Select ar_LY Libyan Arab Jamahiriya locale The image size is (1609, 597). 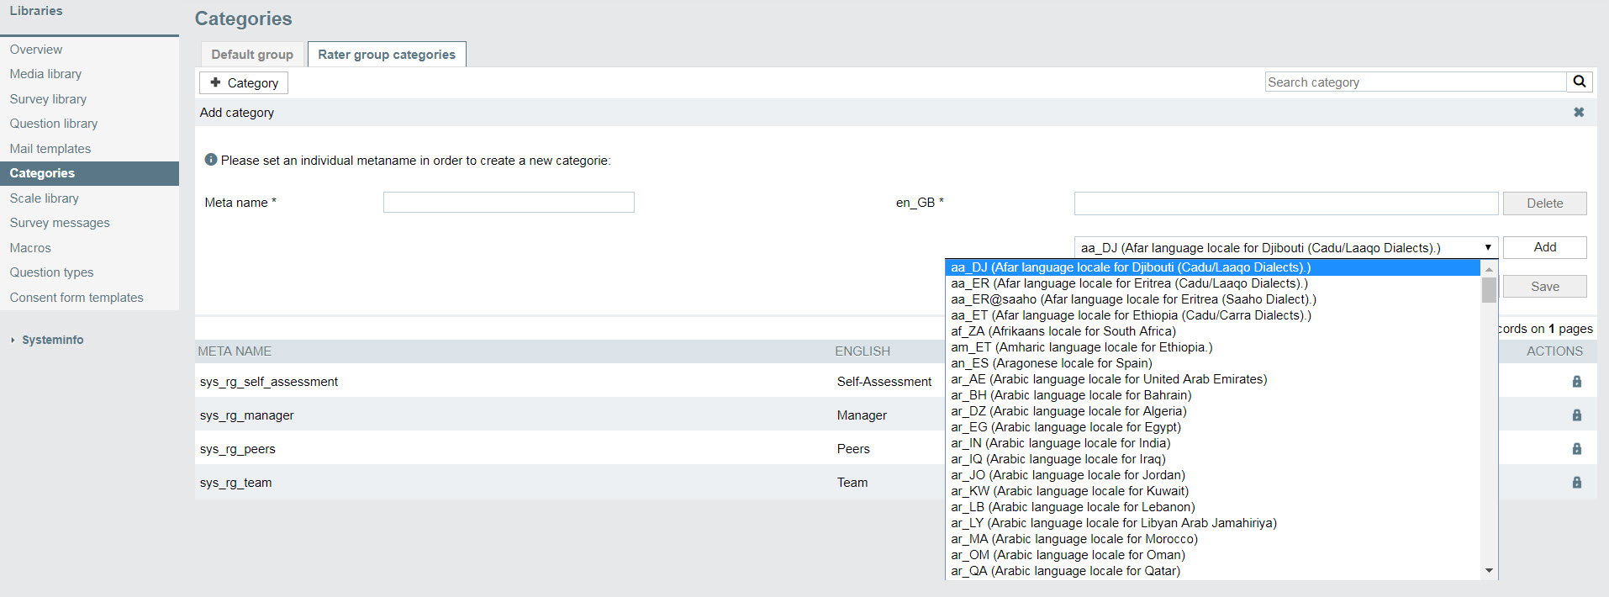point(1212,523)
